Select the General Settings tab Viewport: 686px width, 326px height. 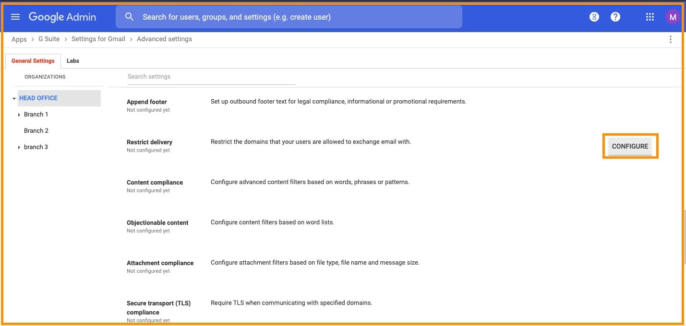33,61
